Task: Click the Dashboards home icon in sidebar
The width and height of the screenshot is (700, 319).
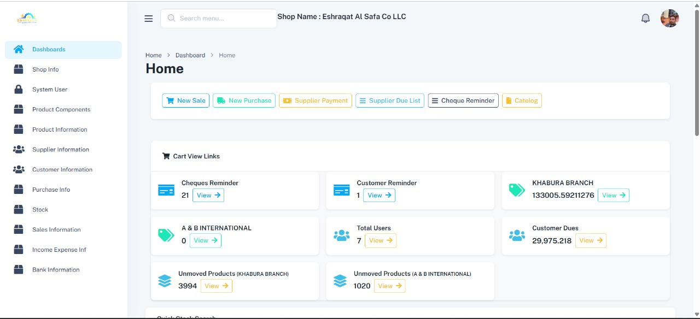Action: coord(19,49)
